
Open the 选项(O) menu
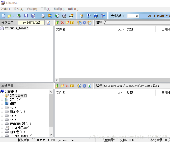click(59, 9)
